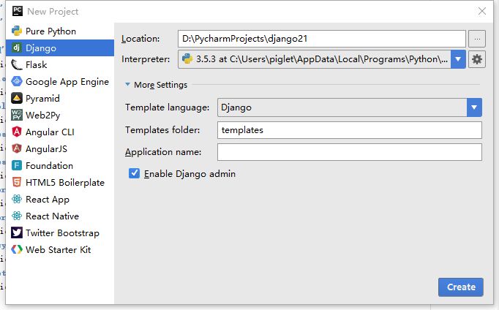This screenshot has width=499, height=310.
Task: Choose React App project type
Action: click(x=60, y=200)
